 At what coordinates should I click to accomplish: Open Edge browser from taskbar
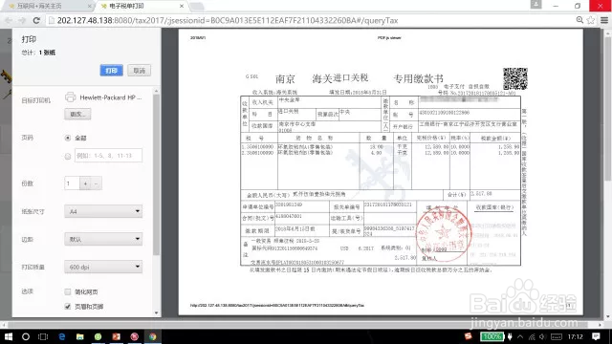click(61, 336)
